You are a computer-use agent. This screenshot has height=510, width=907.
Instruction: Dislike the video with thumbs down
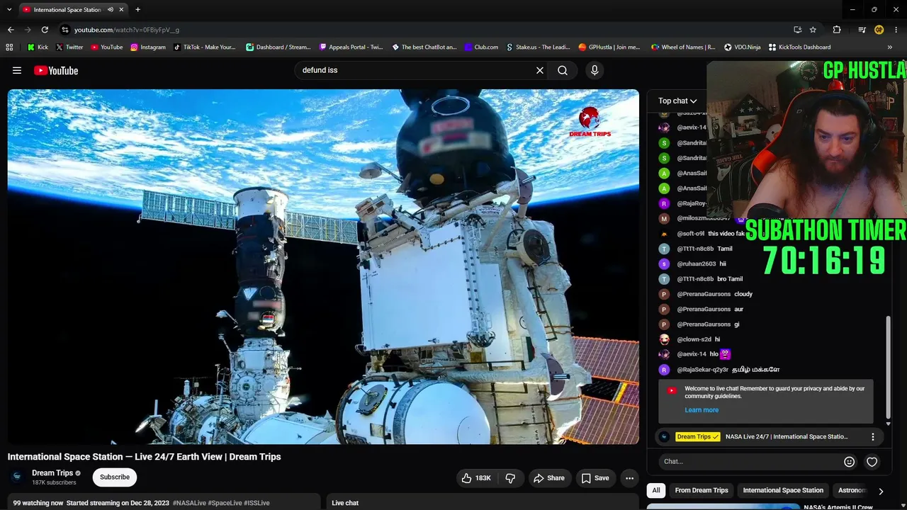510,478
